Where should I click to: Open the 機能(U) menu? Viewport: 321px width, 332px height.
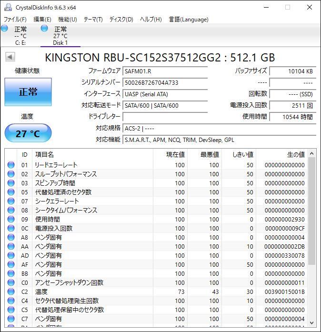(x=67, y=20)
